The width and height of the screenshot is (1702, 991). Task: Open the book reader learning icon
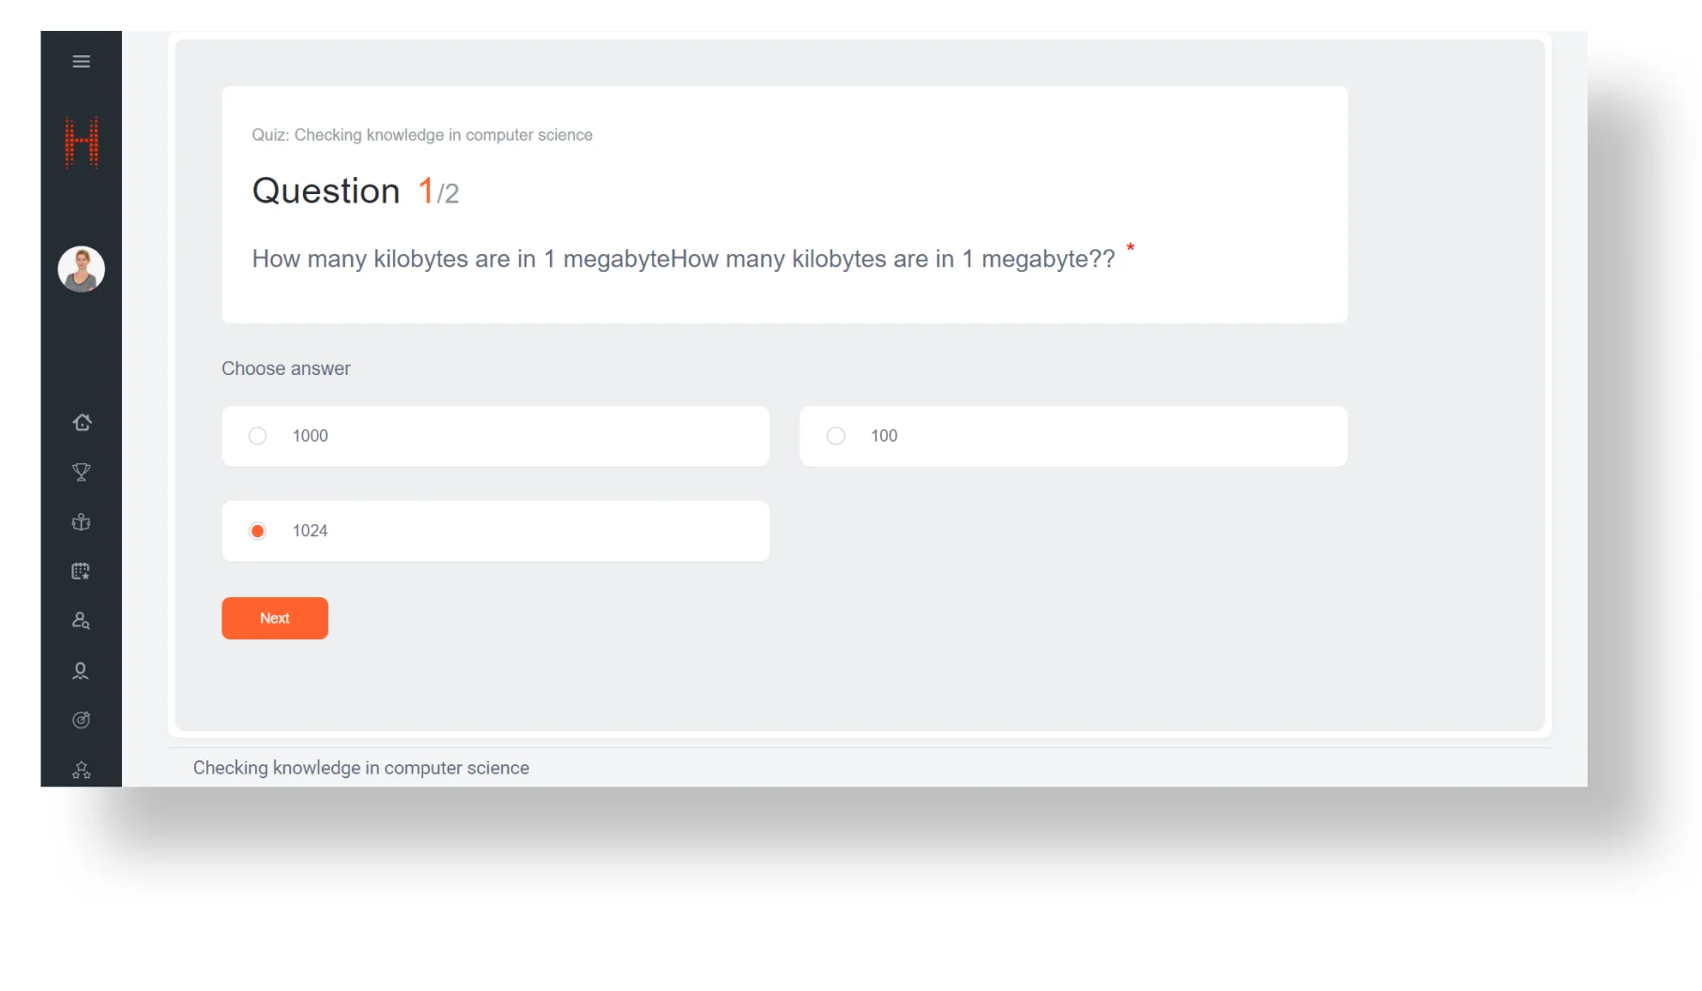click(x=82, y=522)
